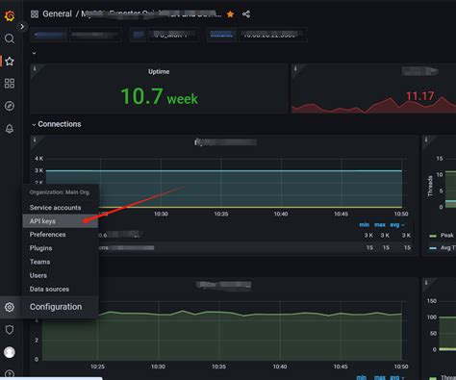The image size is (456, 380).
Task: Select Service accounts menu entry
Action: tap(55, 208)
